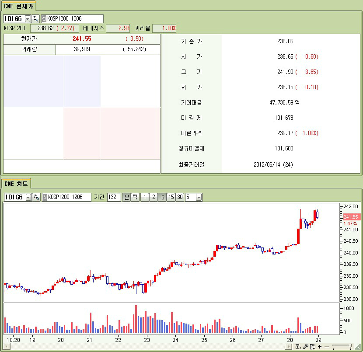Switch to the CME 차트 tab

[15, 183]
